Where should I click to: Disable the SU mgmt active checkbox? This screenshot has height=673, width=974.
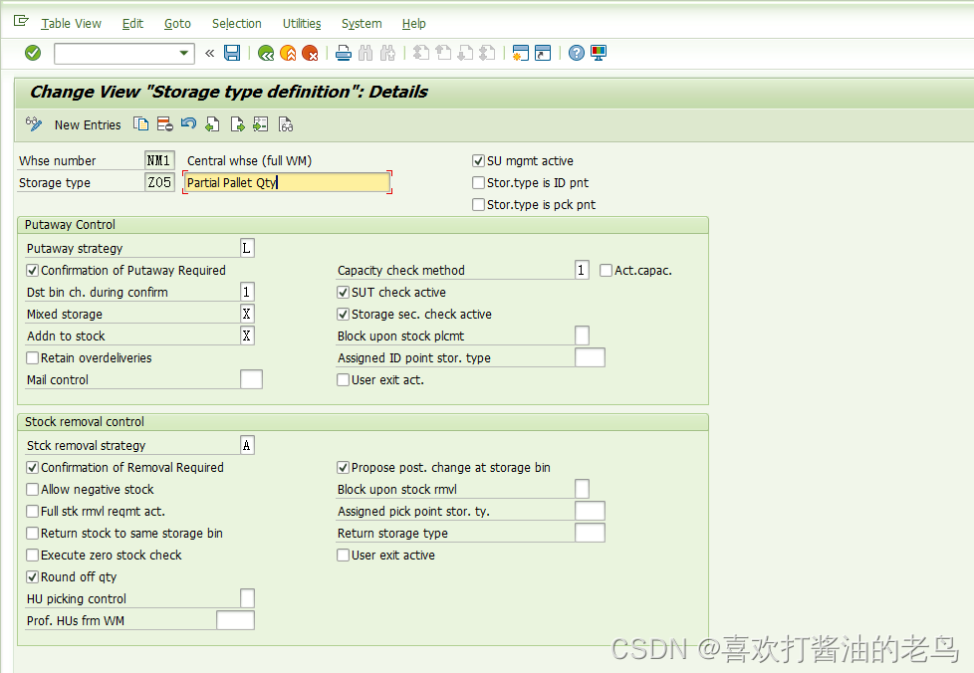[479, 160]
